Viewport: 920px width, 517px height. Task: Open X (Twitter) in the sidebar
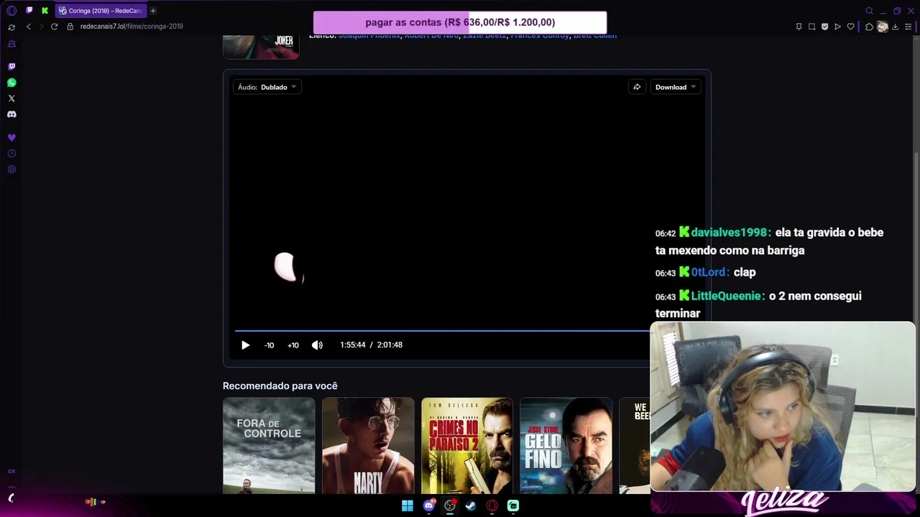click(11, 98)
